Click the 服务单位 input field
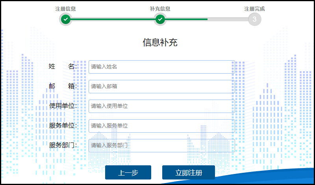The image size is (315, 185). coord(162,126)
